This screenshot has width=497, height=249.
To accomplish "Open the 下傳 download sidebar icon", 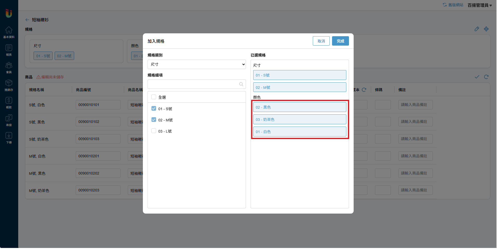I will tap(9, 138).
